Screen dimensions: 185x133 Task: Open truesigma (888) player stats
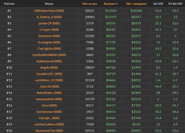[49, 42]
